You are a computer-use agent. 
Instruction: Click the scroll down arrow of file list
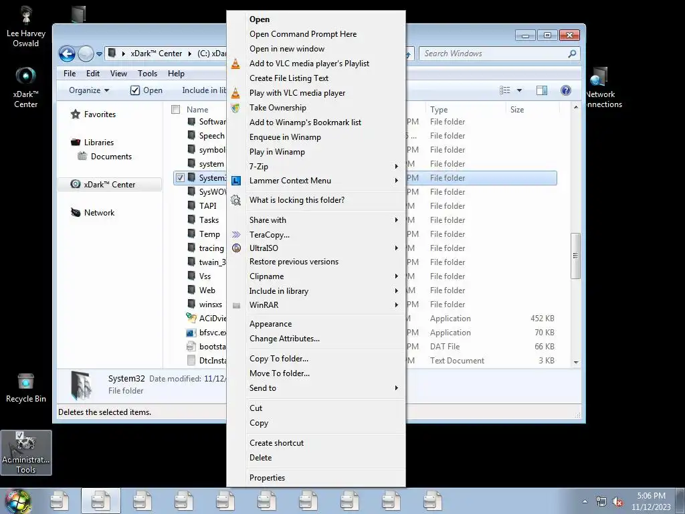pyautogui.click(x=576, y=362)
